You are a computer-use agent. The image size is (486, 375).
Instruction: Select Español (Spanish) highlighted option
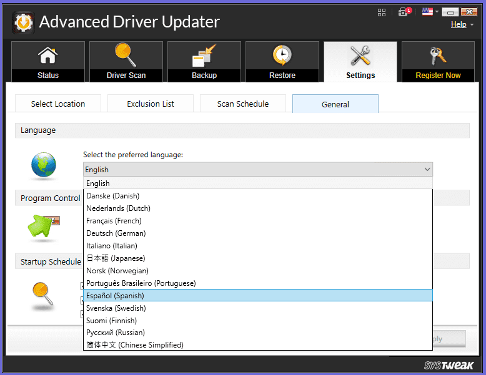[x=258, y=295]
